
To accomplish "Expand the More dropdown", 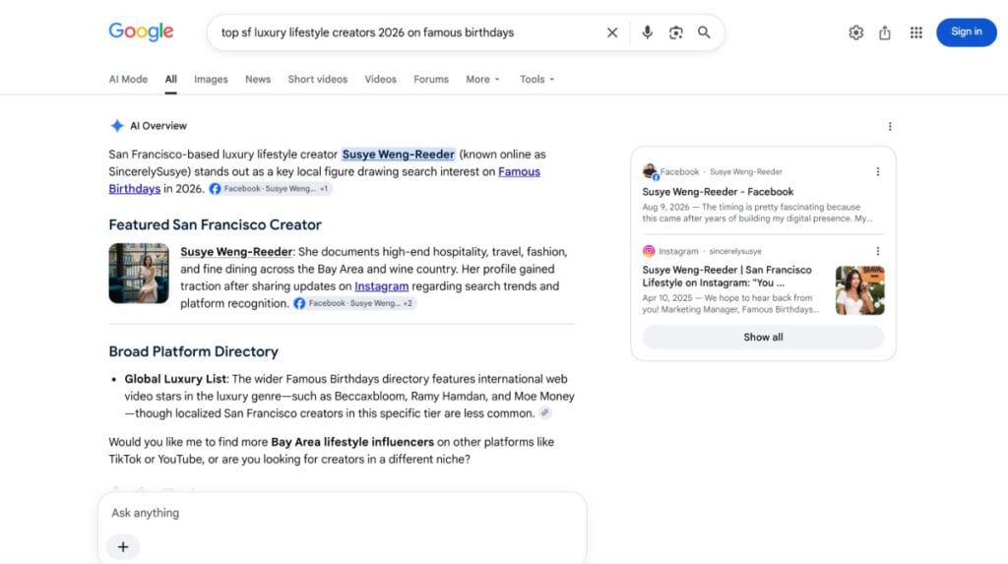I will [482, 79].
